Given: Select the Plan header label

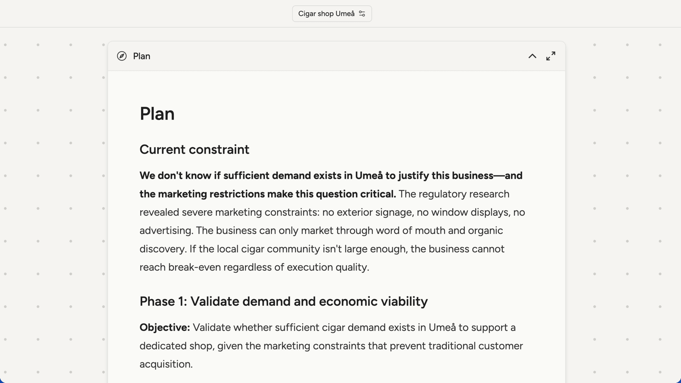Looking at the screenshot, I should [x=141, y=56].
